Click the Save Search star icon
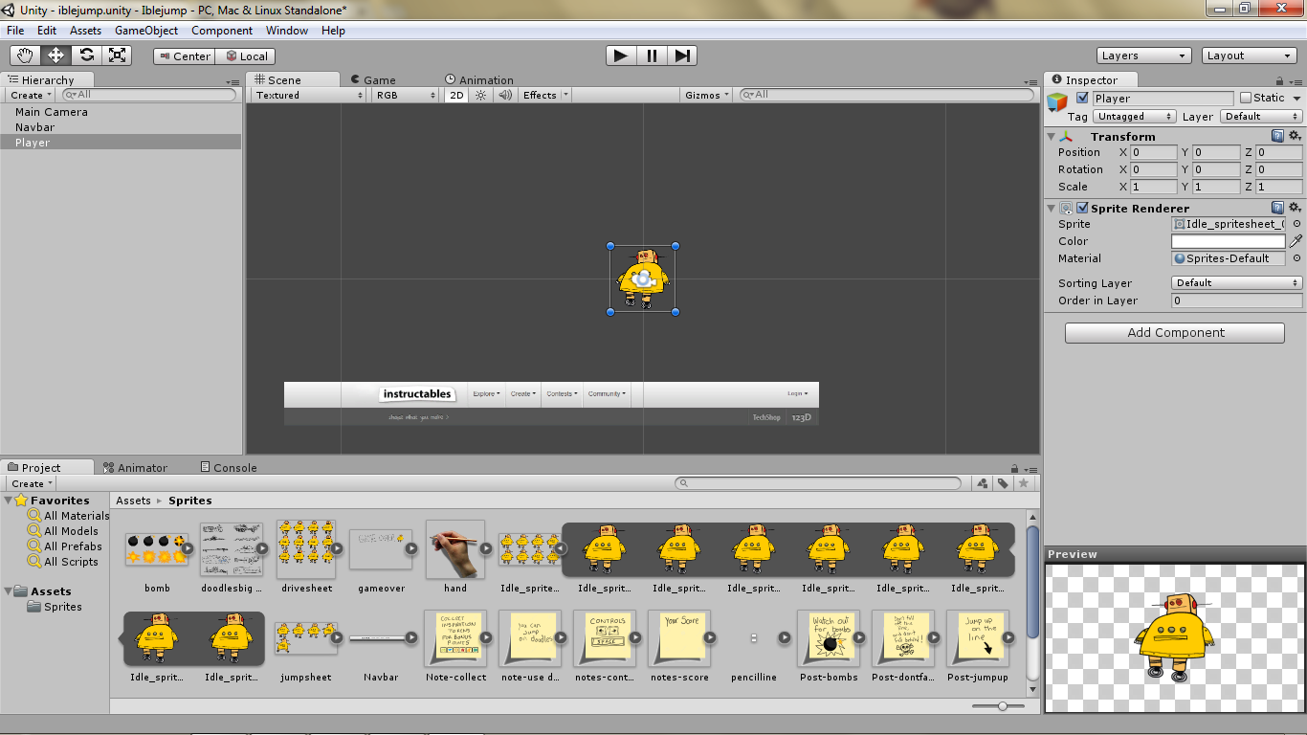1307x735 pixels. tap(1024, 483)
